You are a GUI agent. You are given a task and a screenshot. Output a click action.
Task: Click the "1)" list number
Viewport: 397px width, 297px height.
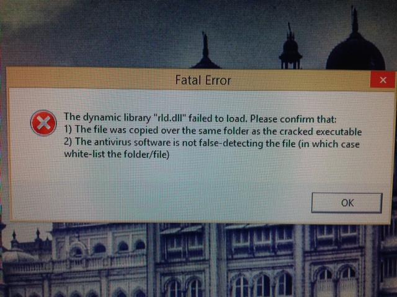pos(68,129)
